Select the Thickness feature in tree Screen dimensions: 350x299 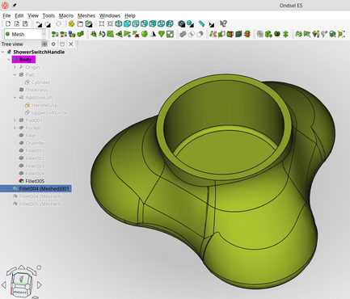pyautogui.click(x=36, y=90)
